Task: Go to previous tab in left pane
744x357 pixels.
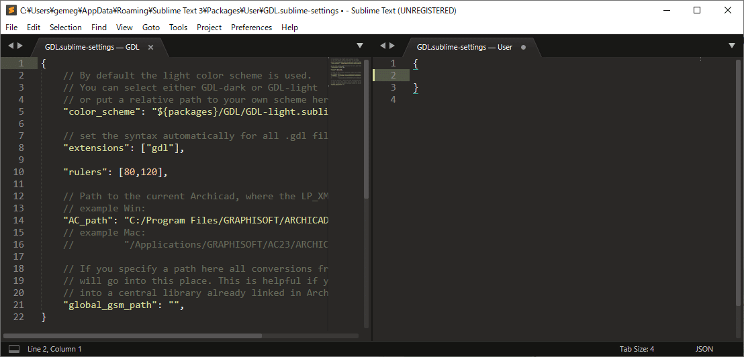Action: (11, 46)
